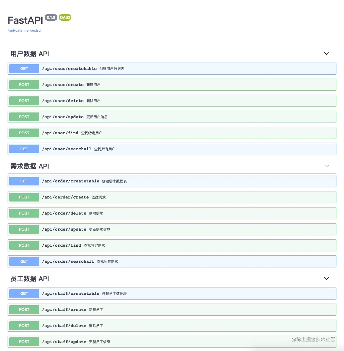Click POST button for /api/user/update
344x351 pixels.
[24, 117]
